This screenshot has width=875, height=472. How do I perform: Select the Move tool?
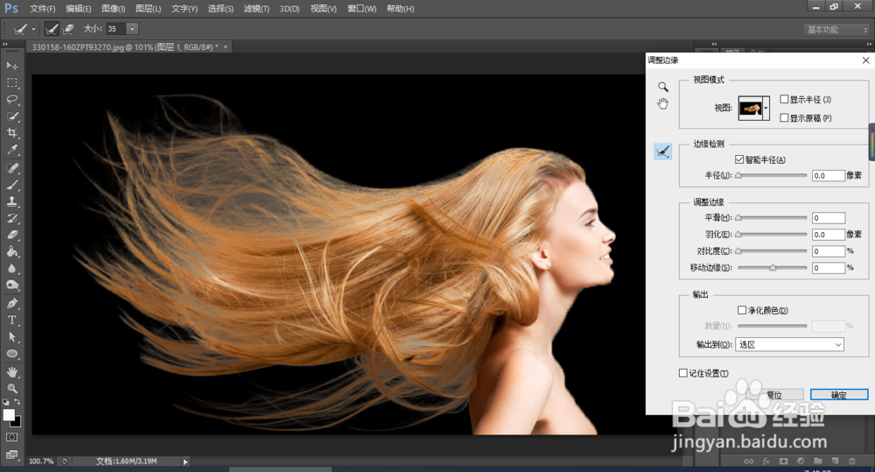[x=12, y=66]
